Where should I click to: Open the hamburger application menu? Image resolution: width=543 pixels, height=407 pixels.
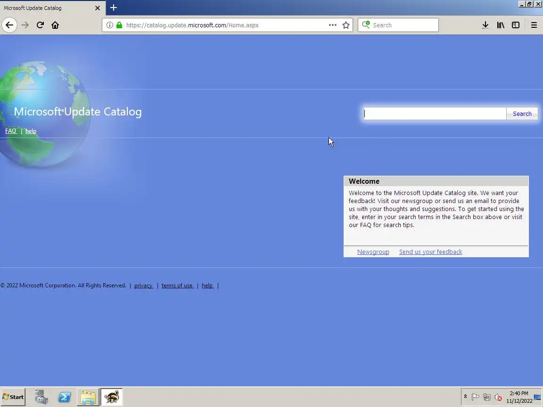point(534,25)
